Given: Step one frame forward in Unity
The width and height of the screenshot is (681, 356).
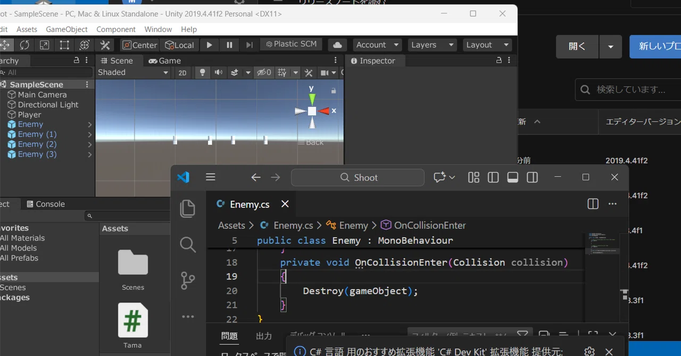Looking at the screenshot, I should point(249,45).
